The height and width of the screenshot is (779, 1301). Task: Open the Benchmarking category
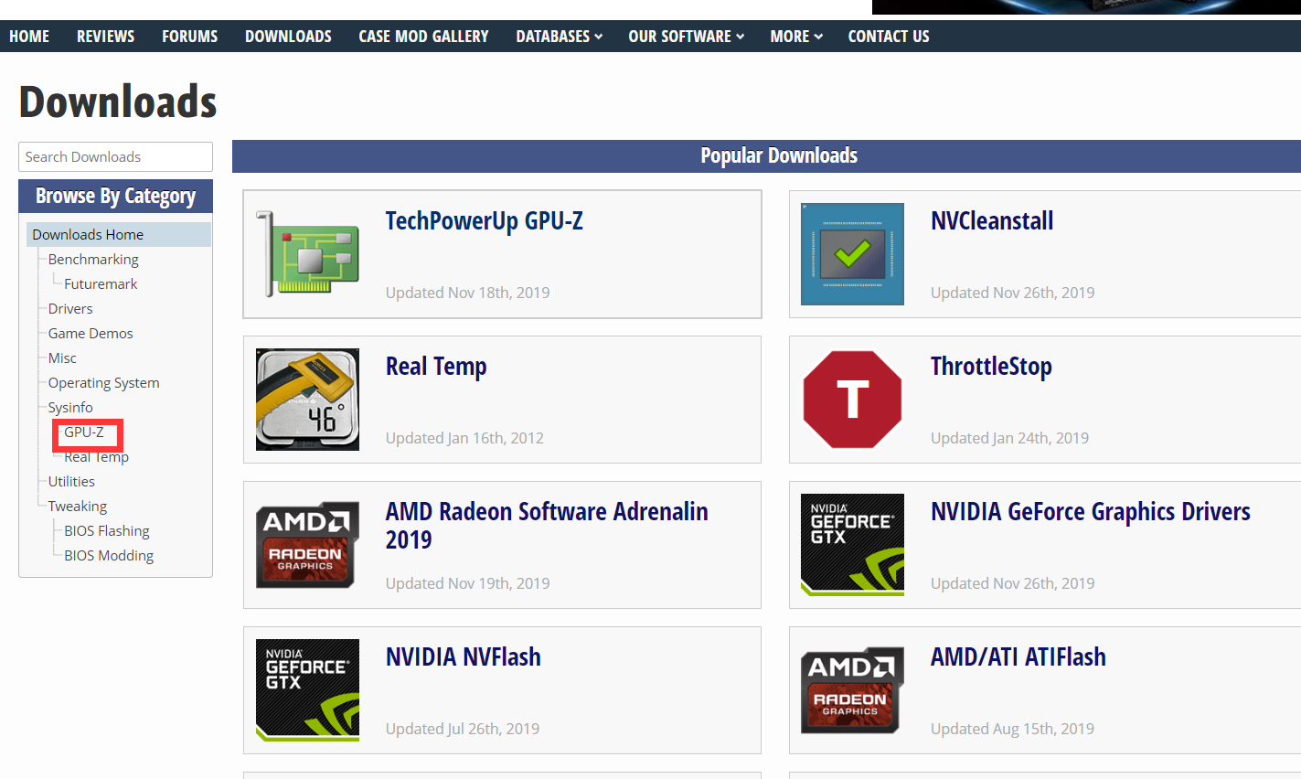point(93,260)
